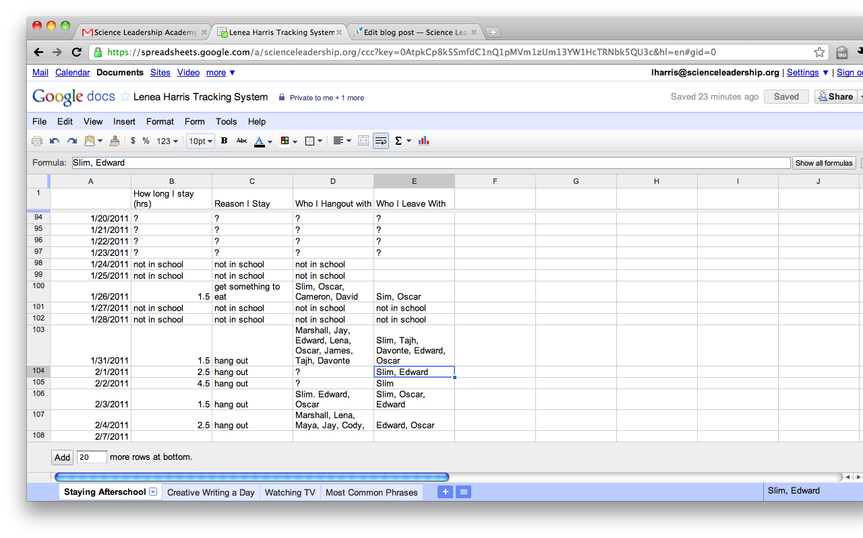Click the merge cells icon
Screen dimensions: 863x538
(x=363, y=141)
